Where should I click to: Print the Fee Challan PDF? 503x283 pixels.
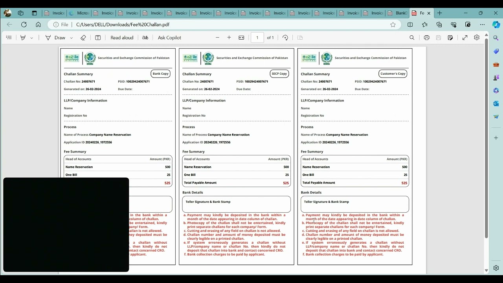pyautogui.click(x=427, y=38)
